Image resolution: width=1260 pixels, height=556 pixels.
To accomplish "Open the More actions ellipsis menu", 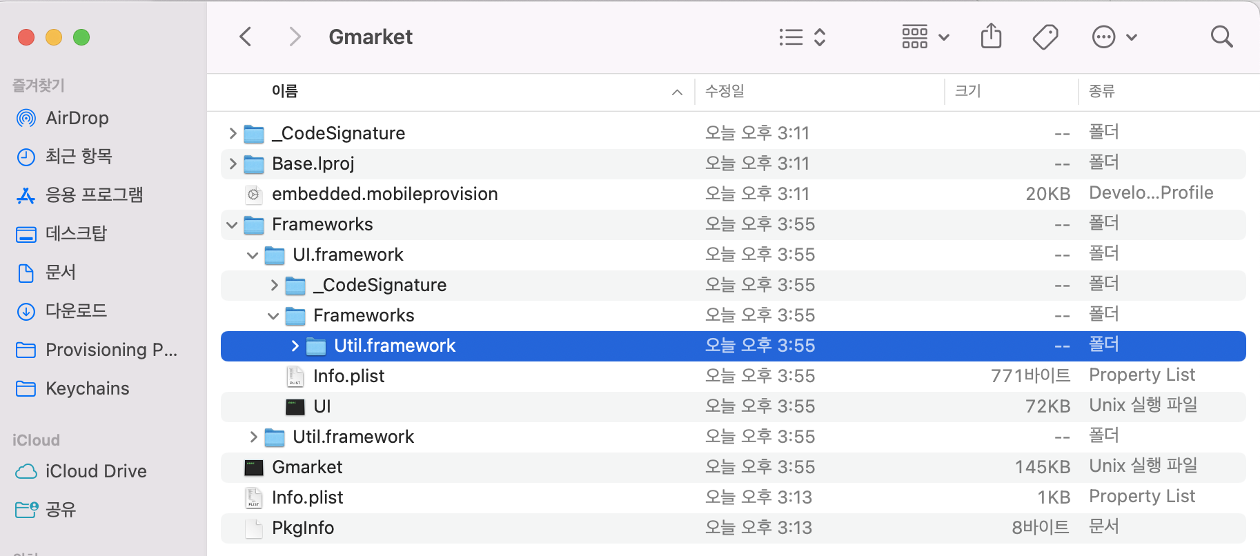I will tap(1114, 37).
